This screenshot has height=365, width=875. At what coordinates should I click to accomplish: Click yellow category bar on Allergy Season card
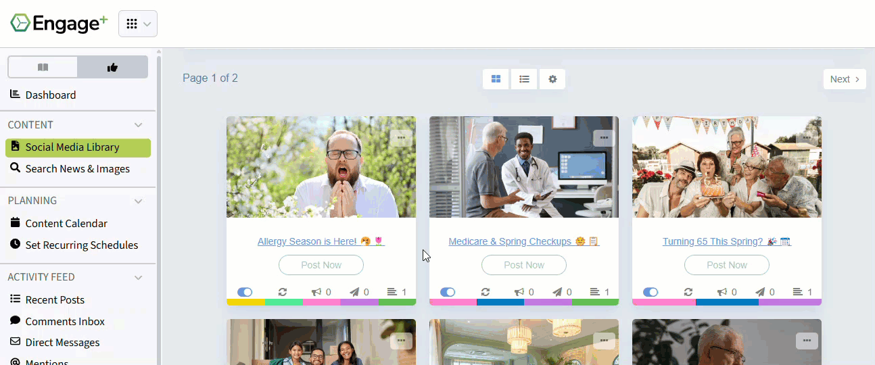(245, 302)
